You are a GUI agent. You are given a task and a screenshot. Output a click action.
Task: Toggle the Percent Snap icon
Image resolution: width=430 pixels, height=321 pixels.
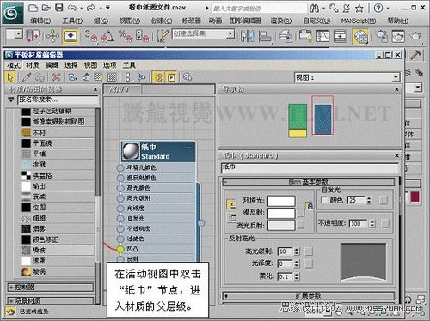[125, 36]
